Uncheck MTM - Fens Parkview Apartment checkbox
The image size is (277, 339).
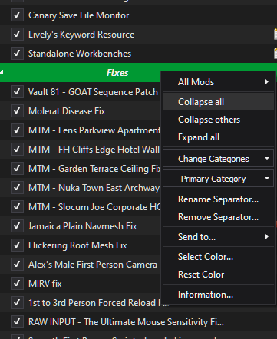pyautogui.click(x=17, y=130)
